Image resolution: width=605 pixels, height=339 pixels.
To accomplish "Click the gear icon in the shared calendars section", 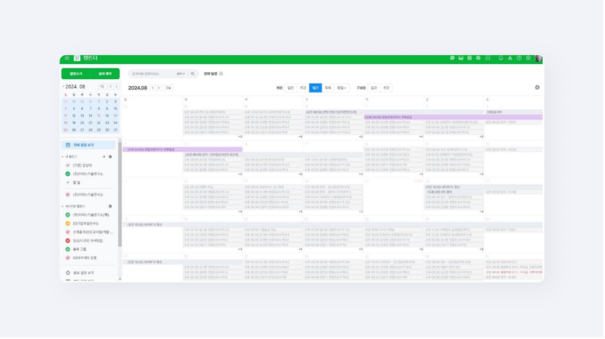I will click(110, 207).
